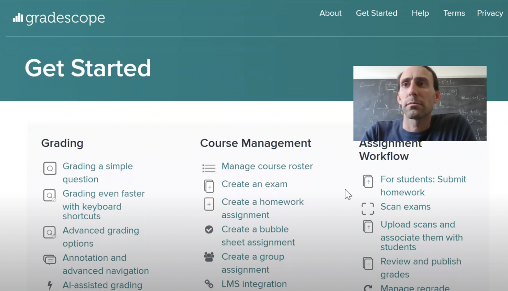Click the presenter webcam video overlay
The height and width of the screenshot is (291, 508).
tap(420, 103)
